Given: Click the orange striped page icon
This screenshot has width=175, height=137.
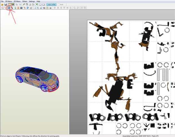Looking at the screenshot, I should click(18, 8).
